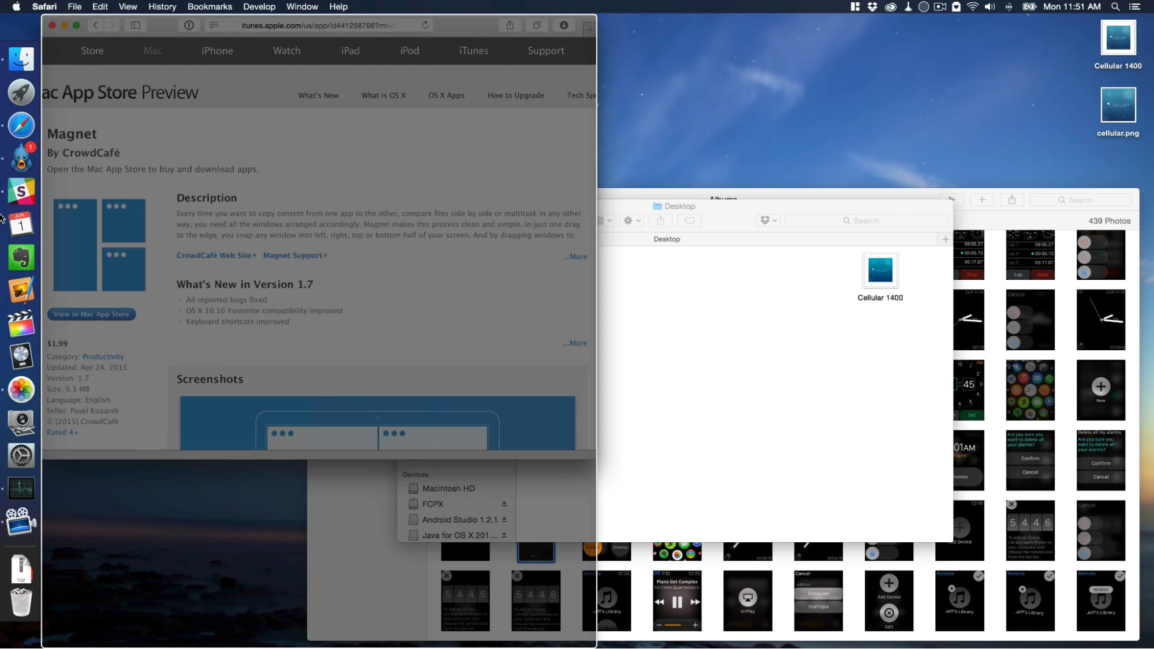Open Safari Downloads button
The height and width of the screenshot is (649, 1154).
[564, 25]
